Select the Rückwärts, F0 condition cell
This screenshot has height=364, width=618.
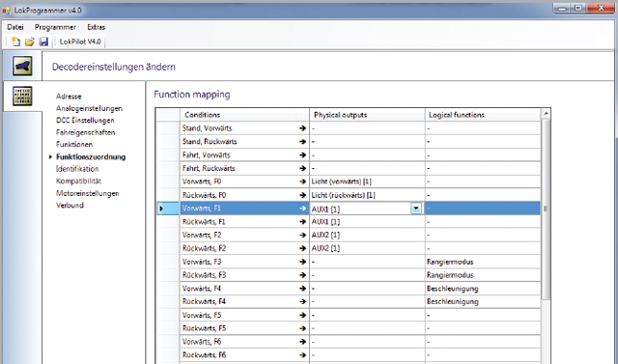244,195
